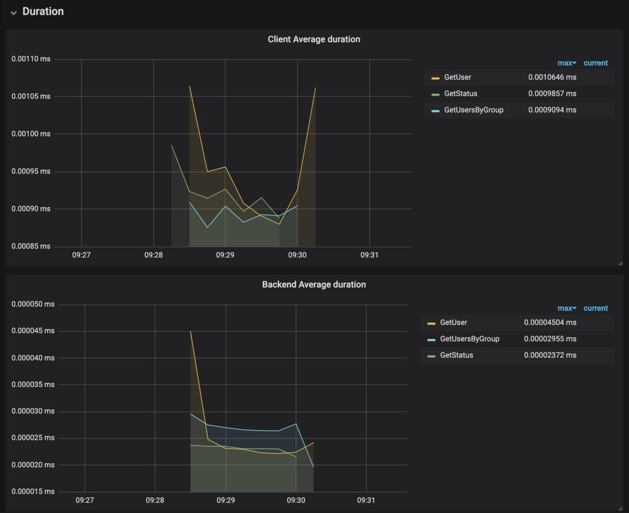Sort Client legend by current column
The height and width of the screenshot is (513, 629).
coord(596,63)
